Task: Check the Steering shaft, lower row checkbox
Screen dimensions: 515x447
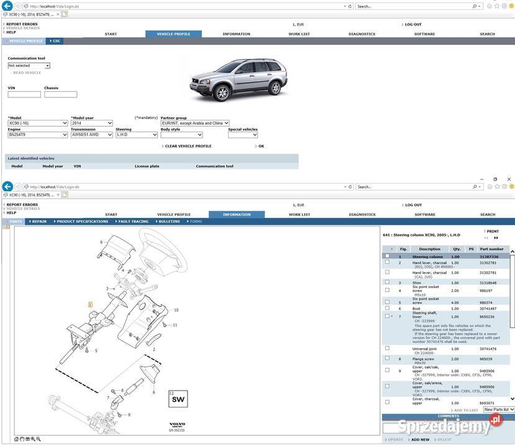Action: pos(387,316)
